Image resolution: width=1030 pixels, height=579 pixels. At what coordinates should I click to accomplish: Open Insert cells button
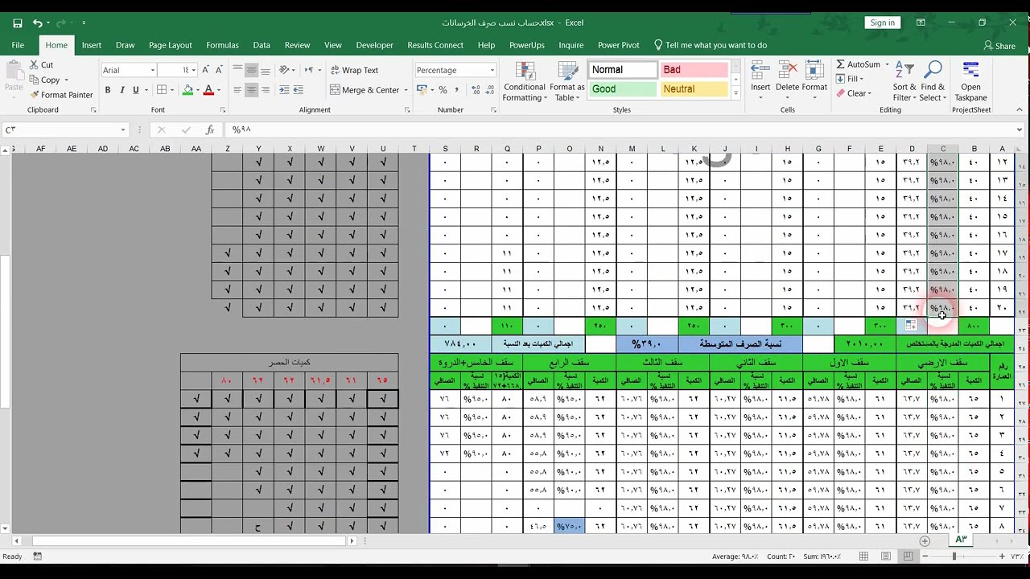pos(760,81)
